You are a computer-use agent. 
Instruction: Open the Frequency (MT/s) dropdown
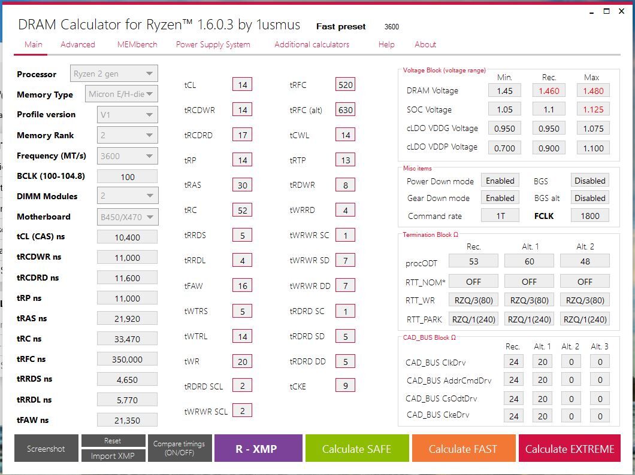(x=127, y=156)
